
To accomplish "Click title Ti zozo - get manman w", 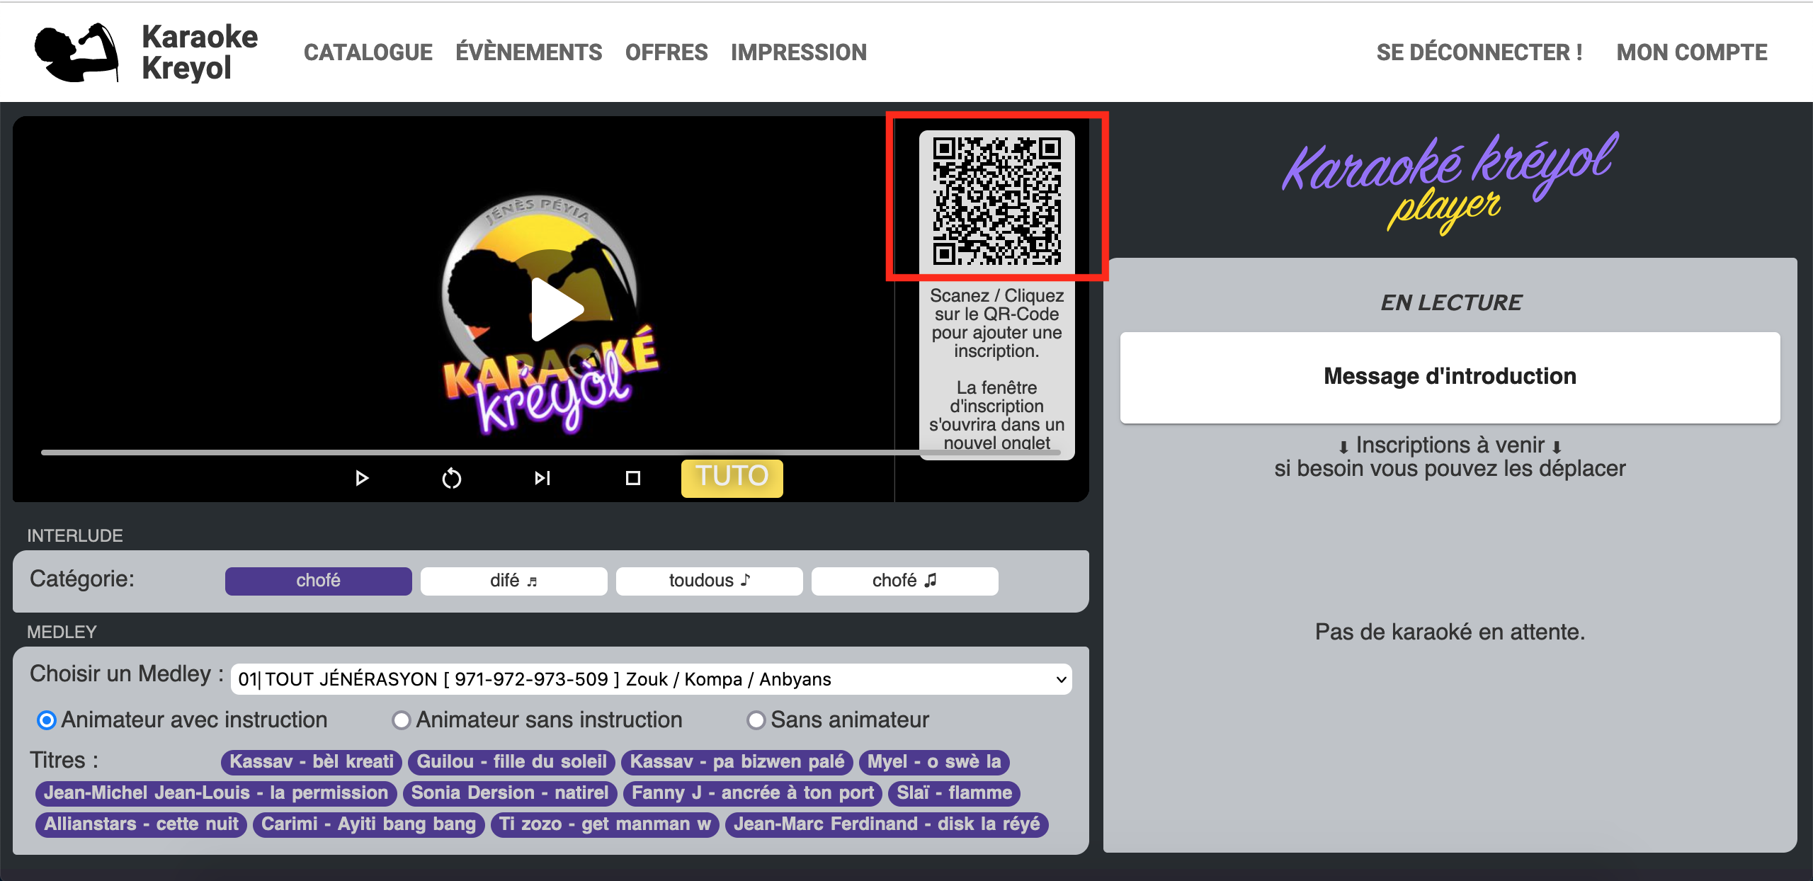I will coord(605,824).
